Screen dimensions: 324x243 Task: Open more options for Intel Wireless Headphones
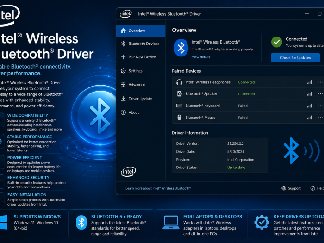[x=320, y=82]
